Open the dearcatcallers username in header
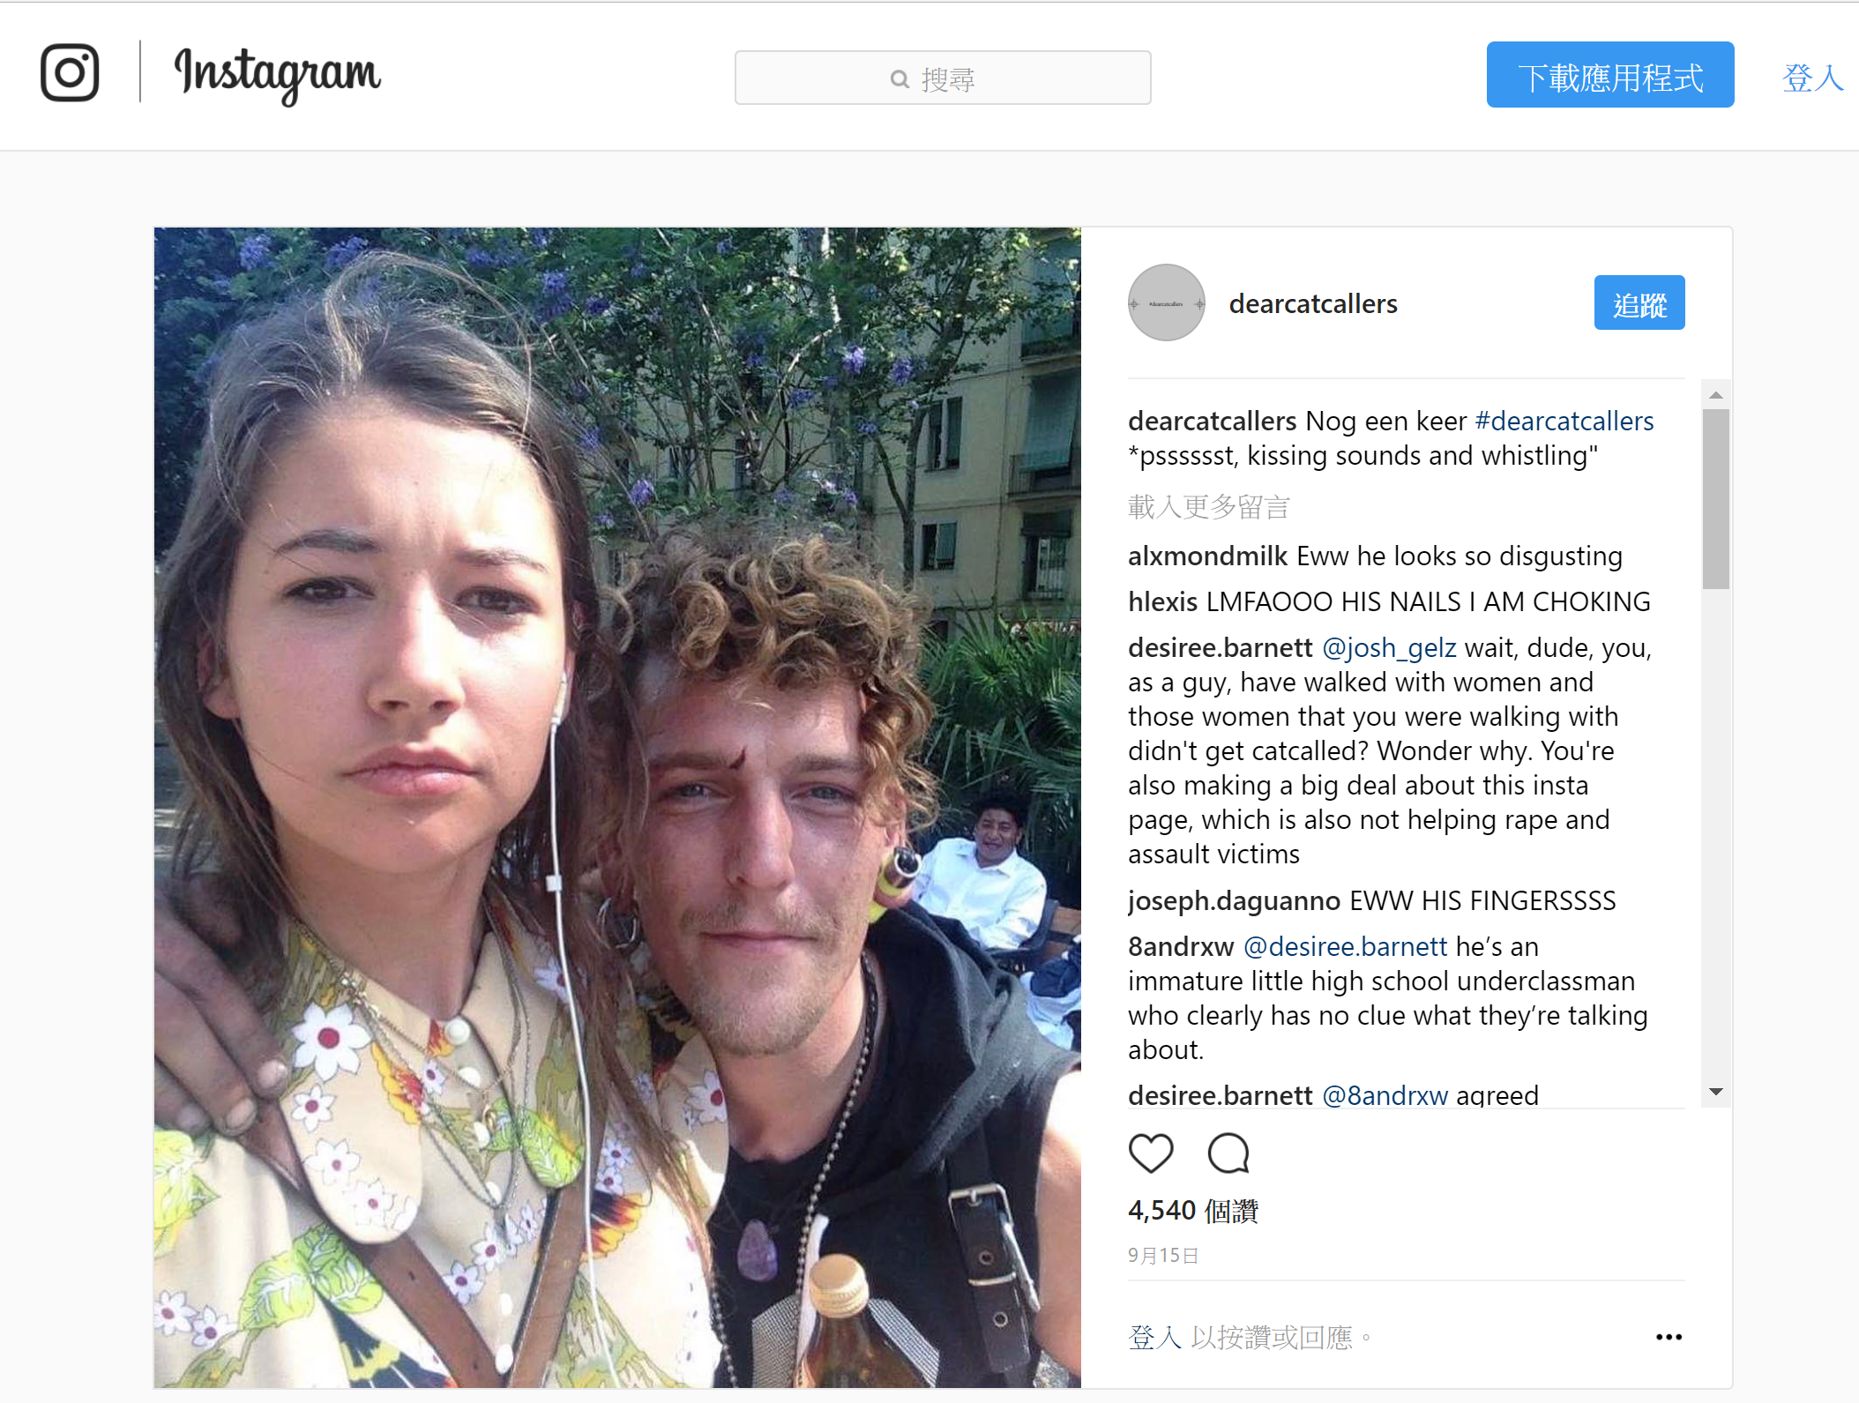Screen dimensions: 1859x1403 (x=1313, y=303)
